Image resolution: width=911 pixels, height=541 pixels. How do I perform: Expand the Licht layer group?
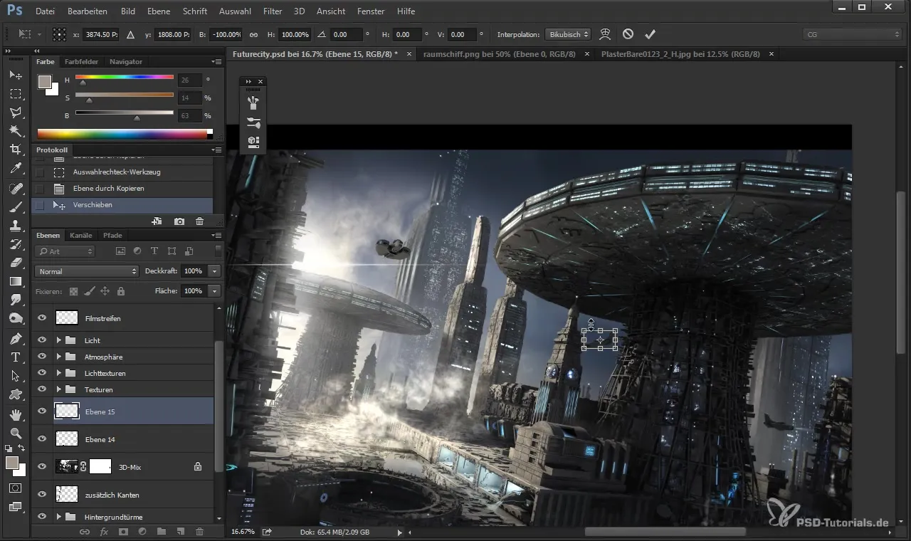click(59, 340)
